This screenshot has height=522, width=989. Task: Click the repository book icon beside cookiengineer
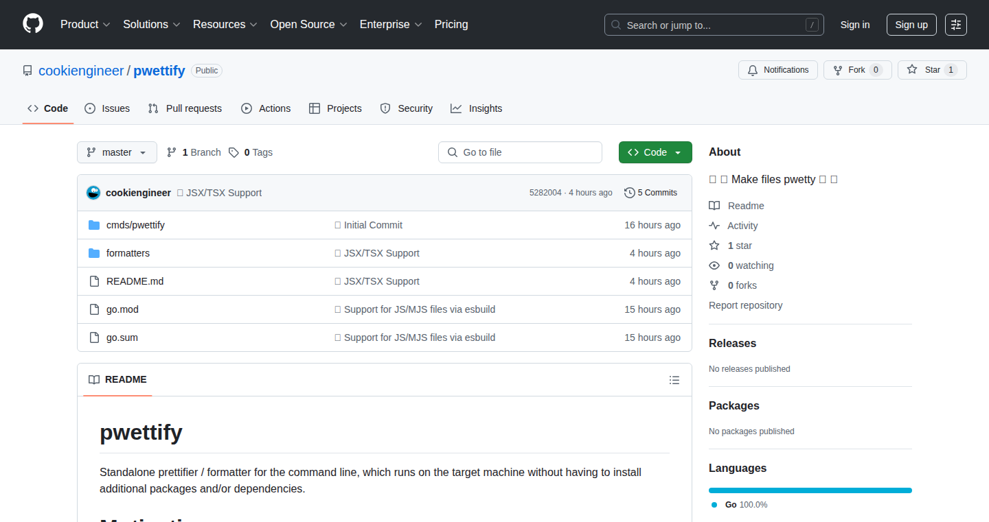pos(27,71)
